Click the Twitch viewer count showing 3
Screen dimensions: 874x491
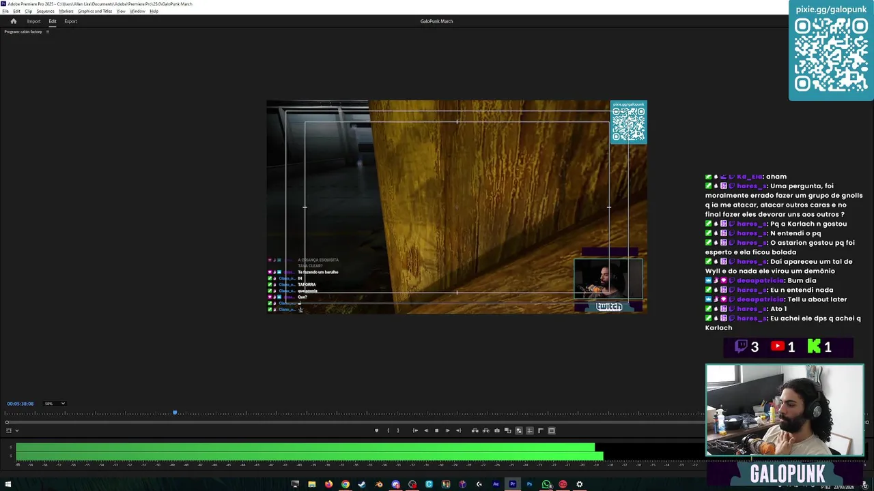(x=746, y=347)
